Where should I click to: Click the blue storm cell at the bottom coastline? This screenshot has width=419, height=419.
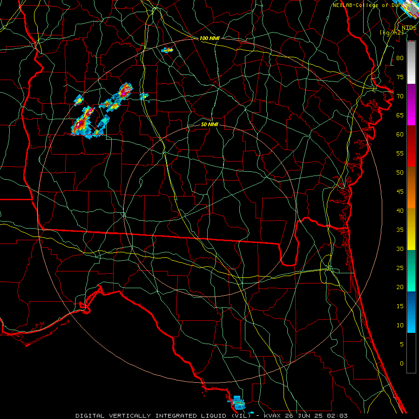[237, 403]
